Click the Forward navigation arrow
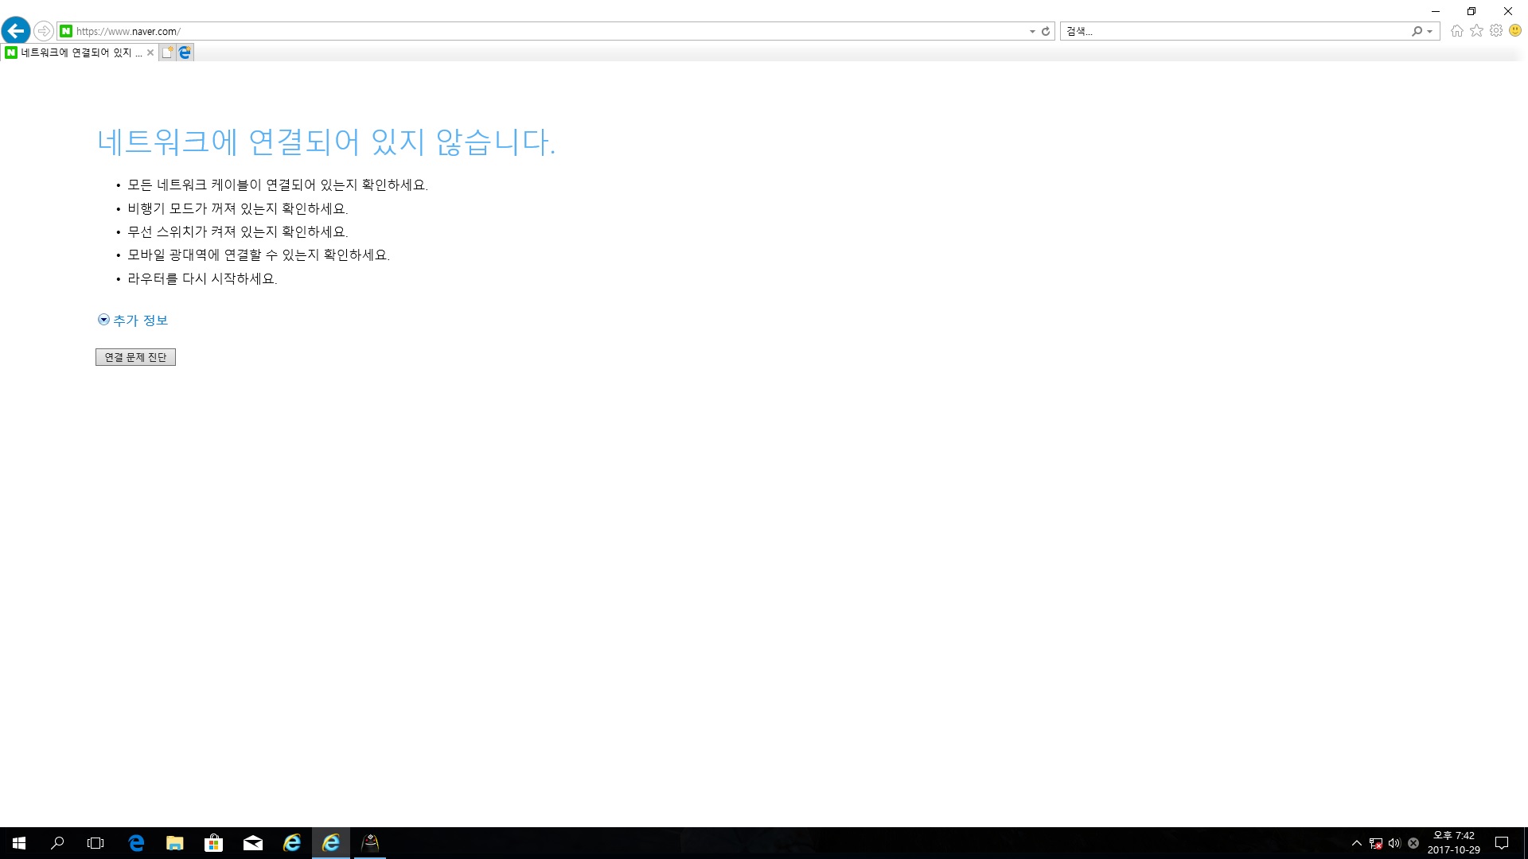 [44, 31]
